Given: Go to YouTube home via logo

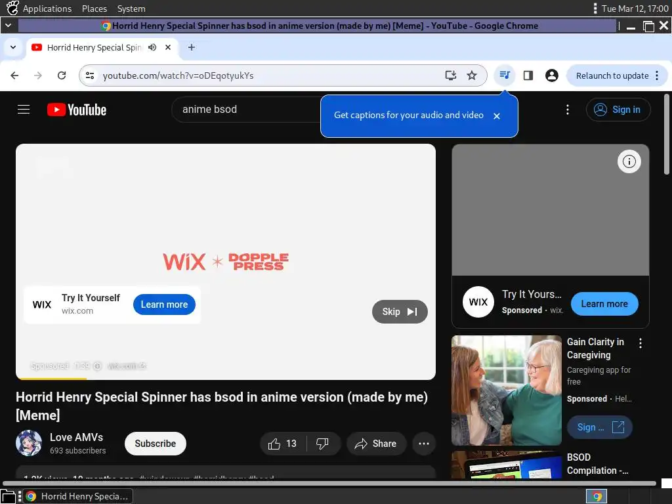Looking at the screenshot, I should point(77,110).
